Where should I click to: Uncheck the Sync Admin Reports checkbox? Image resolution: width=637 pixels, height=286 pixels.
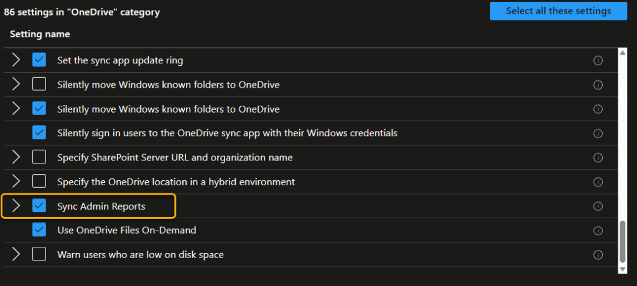[x=39, y=206]
